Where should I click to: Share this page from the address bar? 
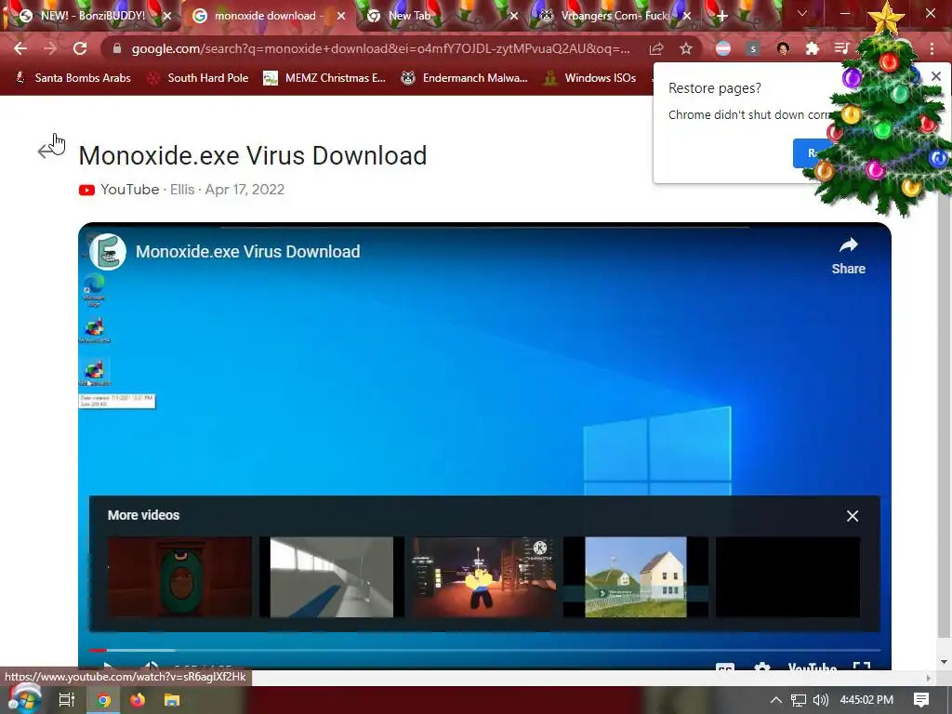pyautogui.click(x=656, y=48)
